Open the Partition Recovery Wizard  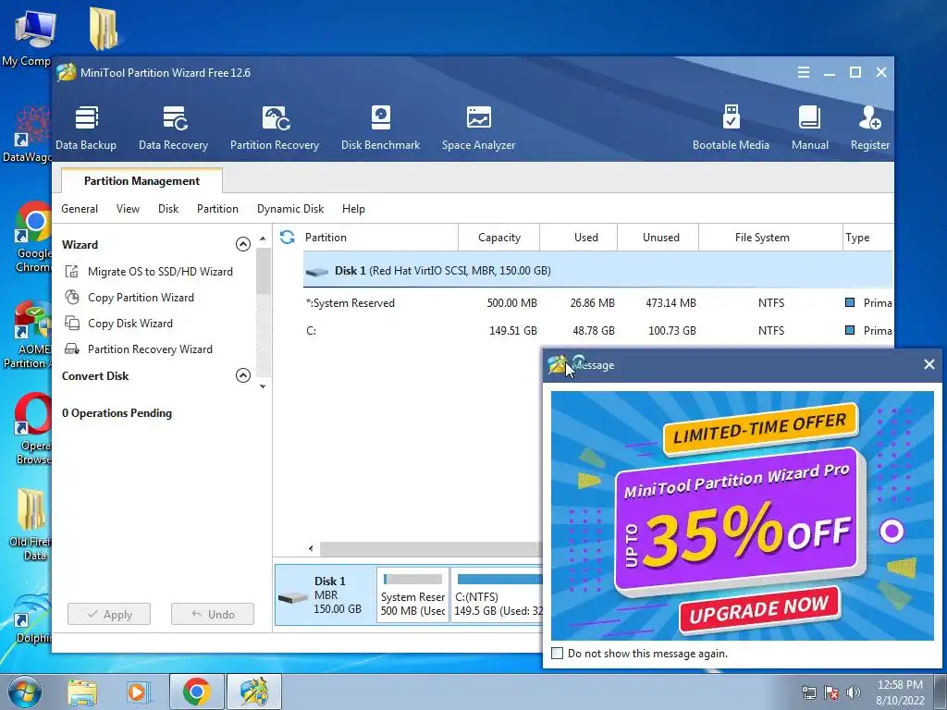(x=139, y=349)
